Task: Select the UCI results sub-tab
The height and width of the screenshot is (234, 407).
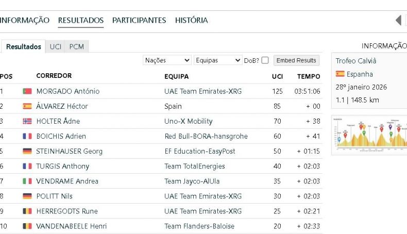Action: point(55,46)
